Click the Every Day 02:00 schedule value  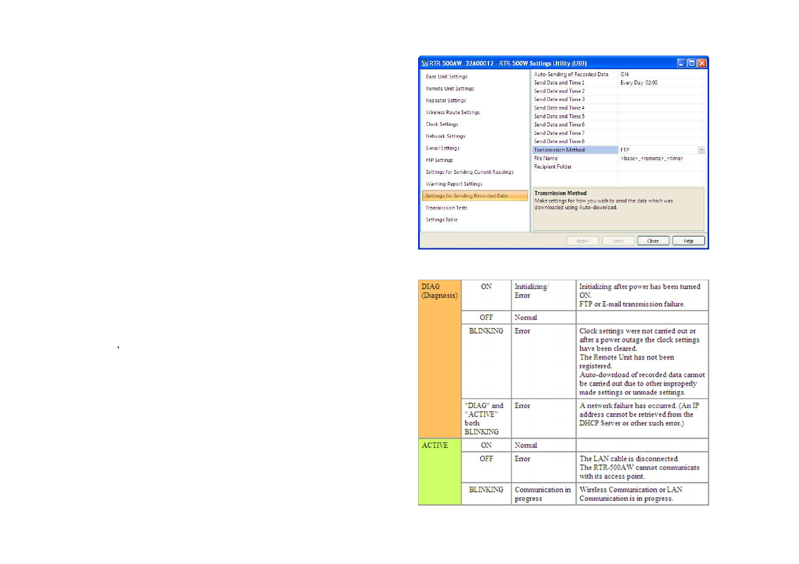662,83
